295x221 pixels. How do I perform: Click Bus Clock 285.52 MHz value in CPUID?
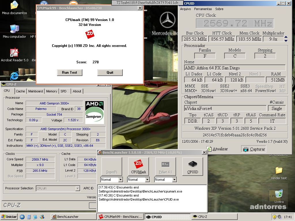(195, 39)
